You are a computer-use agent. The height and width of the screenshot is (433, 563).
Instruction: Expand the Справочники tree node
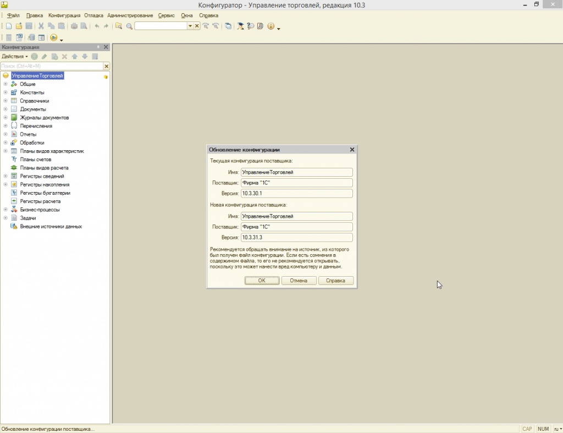(5, 101)
